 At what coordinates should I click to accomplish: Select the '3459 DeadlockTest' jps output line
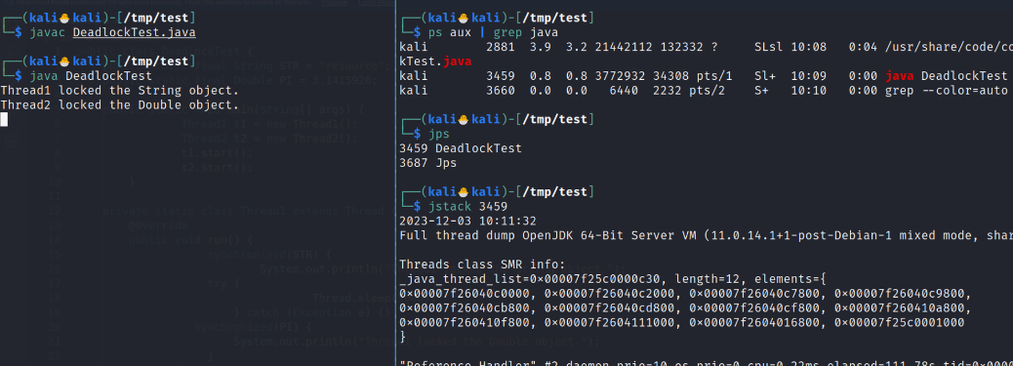461,148
